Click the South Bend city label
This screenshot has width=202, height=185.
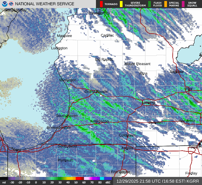(x=67, y=146)
